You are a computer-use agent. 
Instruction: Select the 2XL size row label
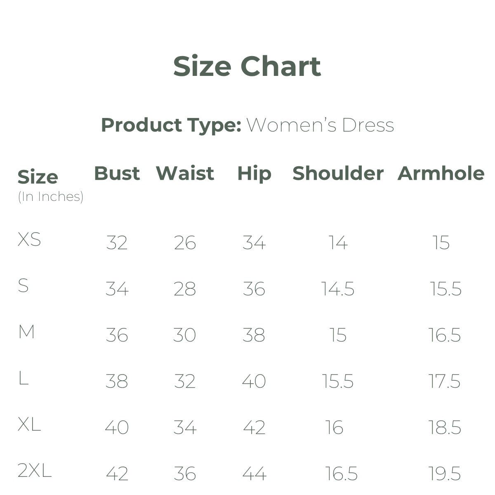click(35, 470)
